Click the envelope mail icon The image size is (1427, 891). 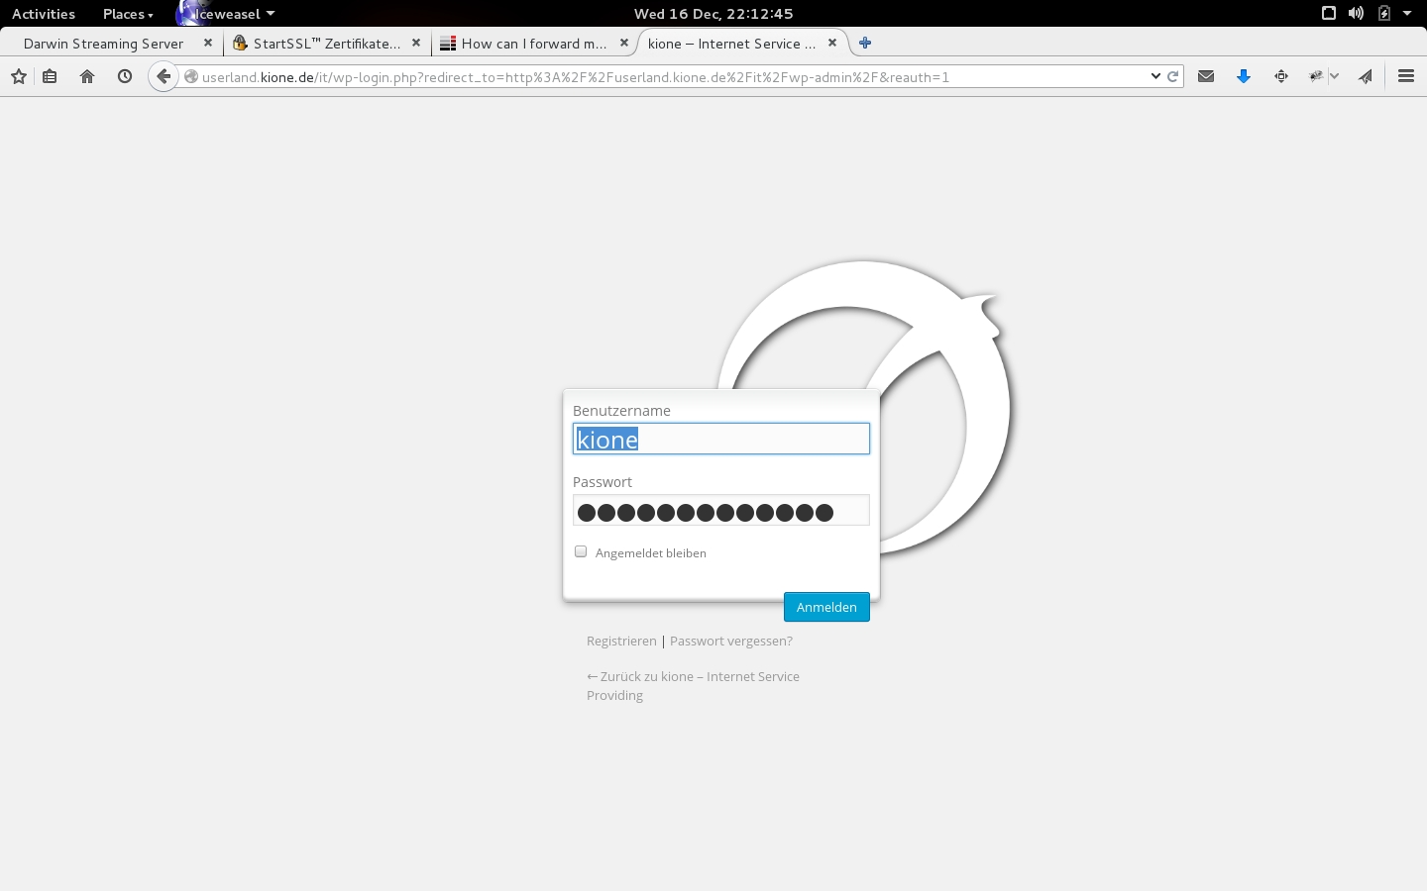coord(1206,76)
